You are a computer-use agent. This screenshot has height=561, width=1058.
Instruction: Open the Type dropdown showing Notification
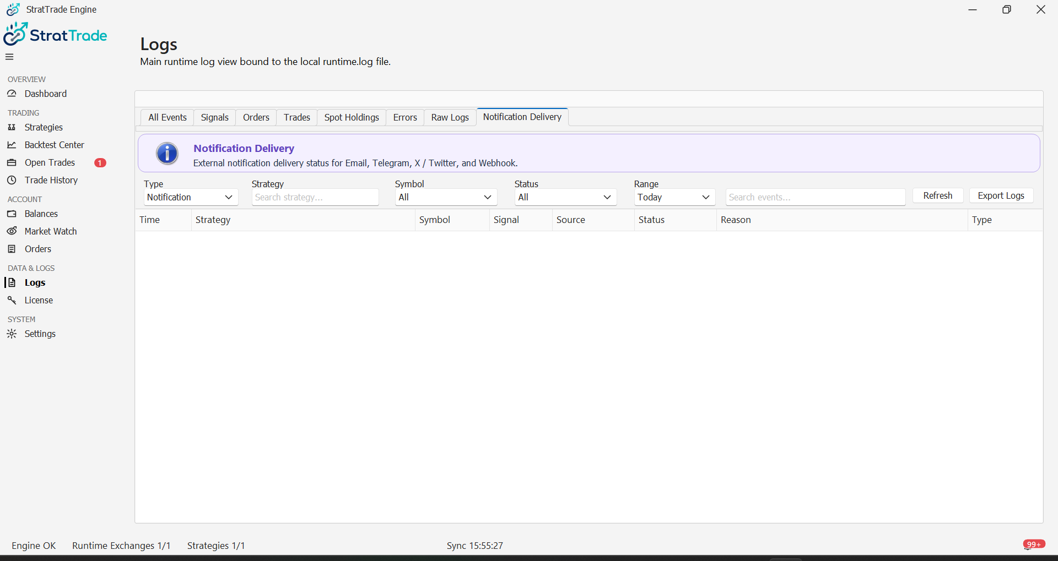[x=191, y=197]
